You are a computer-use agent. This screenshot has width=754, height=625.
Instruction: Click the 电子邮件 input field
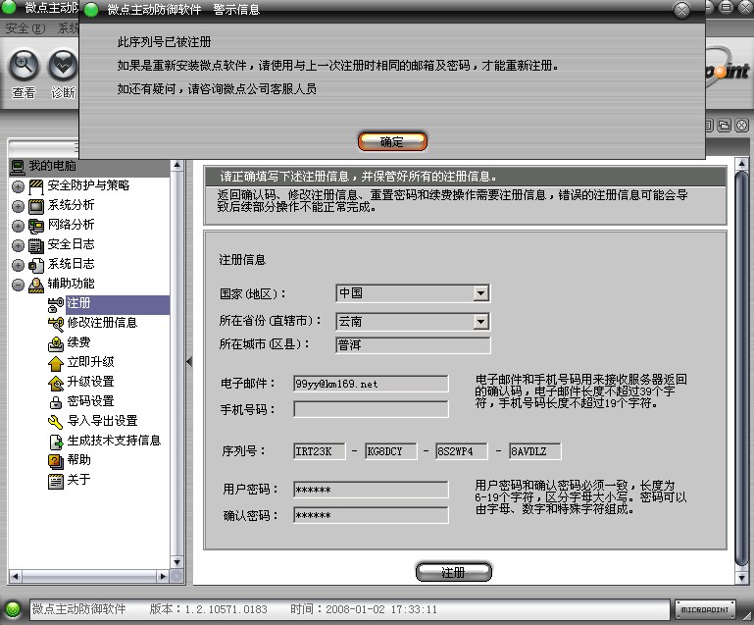pyautogui.click(x=371, y=384)
